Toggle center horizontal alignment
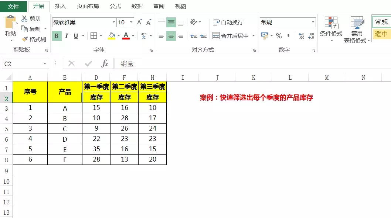The height and width of the screenshot is (218, 391). pos(171,36)
